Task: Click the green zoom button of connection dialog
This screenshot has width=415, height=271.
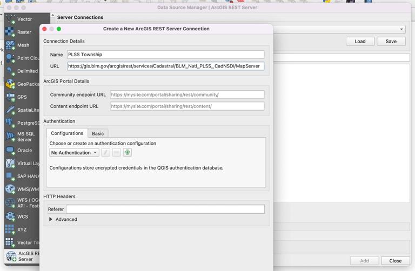Action: (x=59, y=29)
